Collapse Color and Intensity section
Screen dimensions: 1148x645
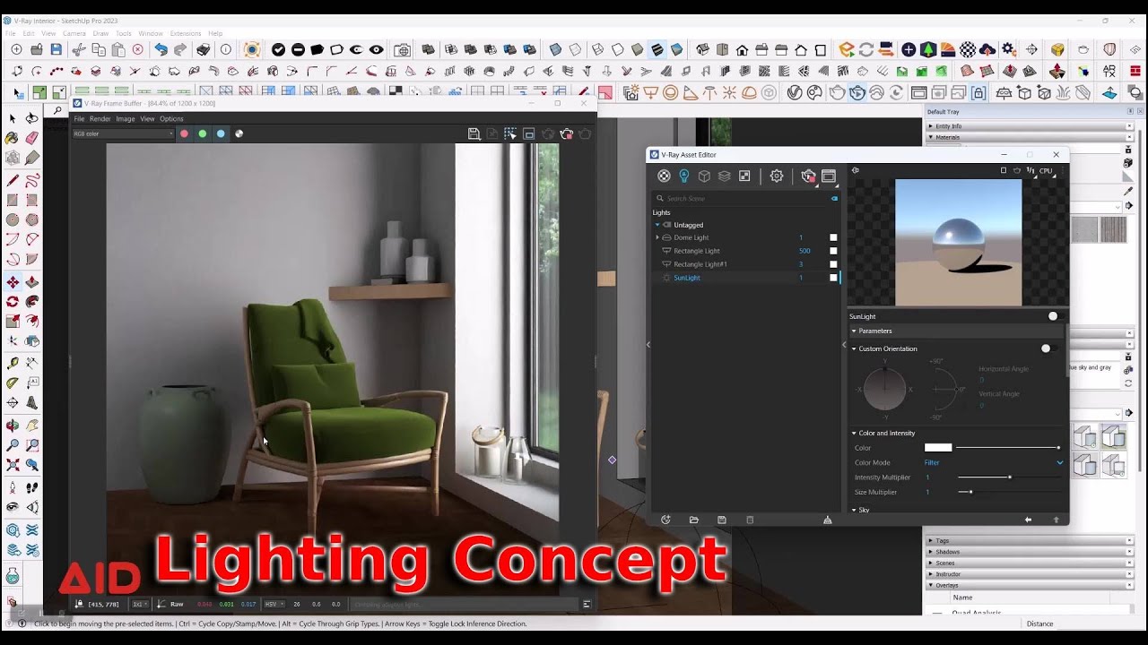pyautogui.click(x=855, y=433)
